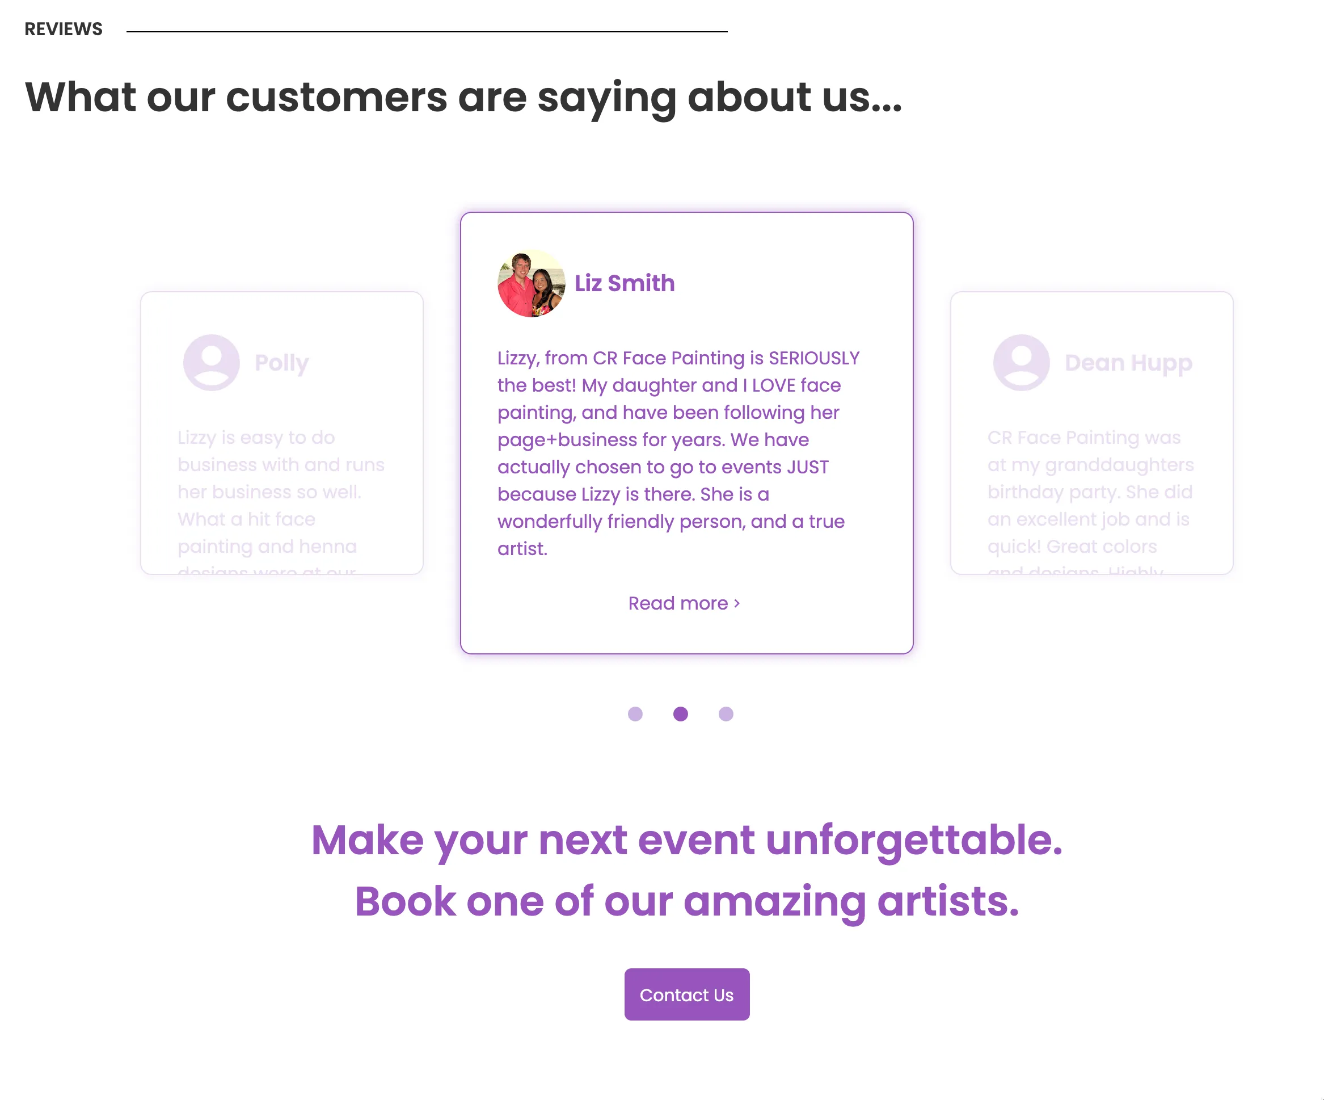1324x1100 pixels.
Task: Open Liz Smith's profile photo
Action: tap(531, 283)
